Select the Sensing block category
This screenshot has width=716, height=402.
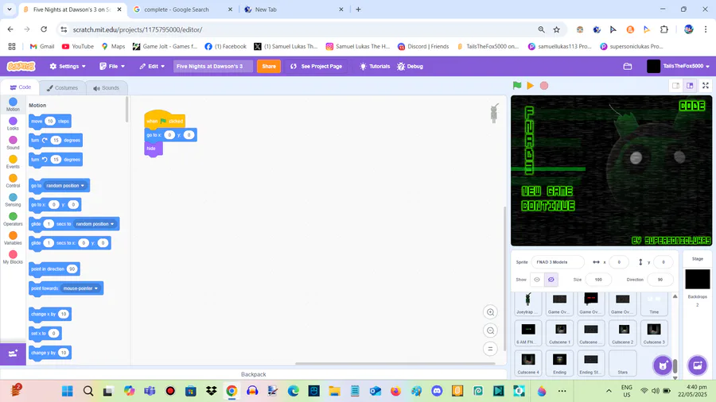point(13,200)
